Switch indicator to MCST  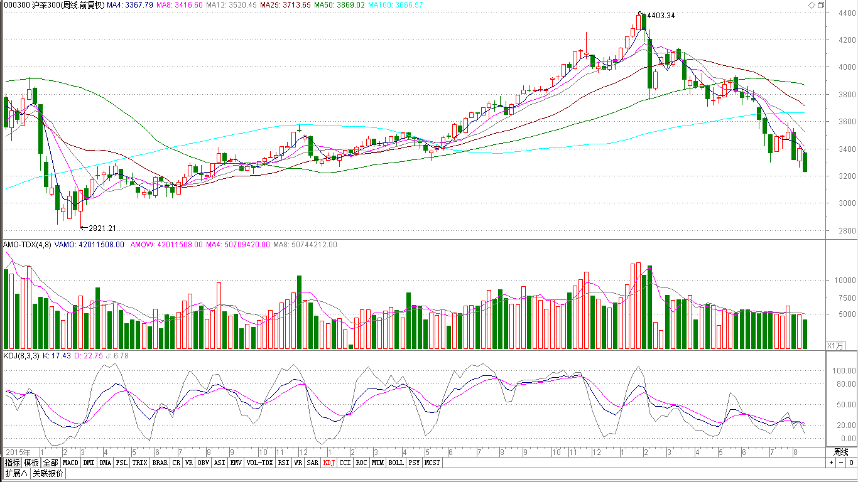[x=432, y=463]
